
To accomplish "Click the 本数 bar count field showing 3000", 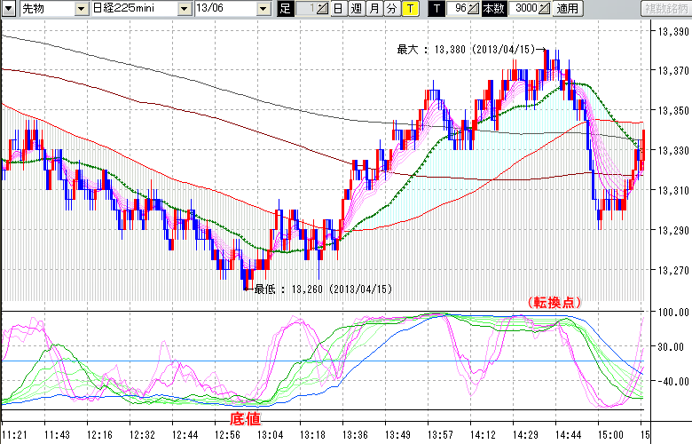I will point(523,9).
